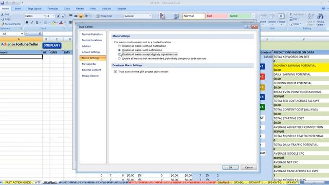
Task: Select Disable all macros with notification
Action: tap(119, 50)
